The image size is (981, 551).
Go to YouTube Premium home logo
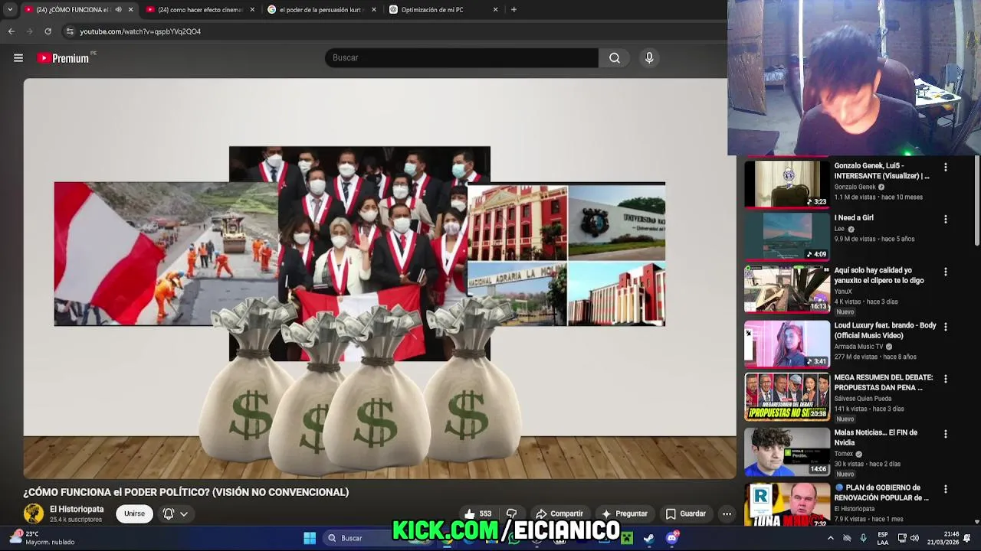[65, 57]
